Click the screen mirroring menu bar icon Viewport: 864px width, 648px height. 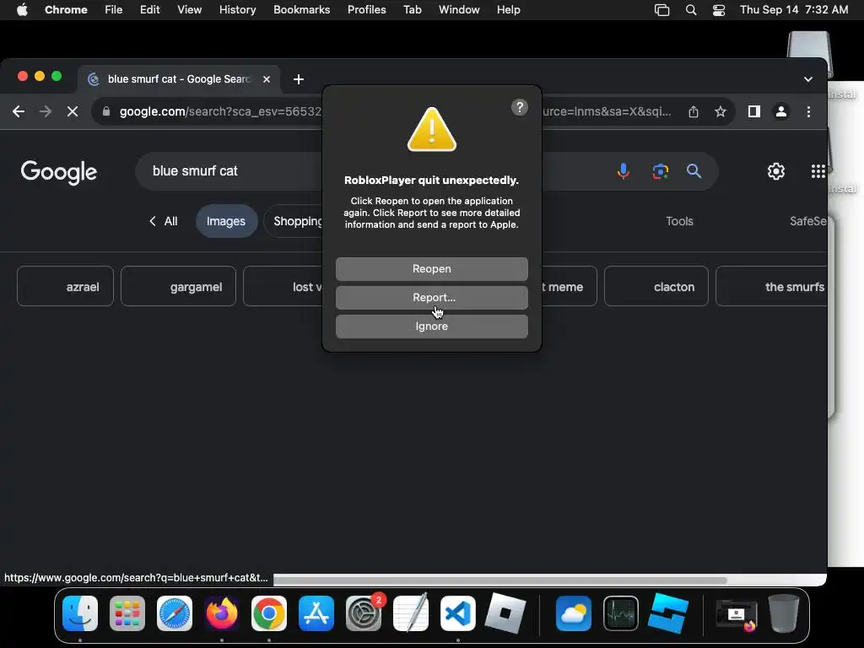coord(661,10)
